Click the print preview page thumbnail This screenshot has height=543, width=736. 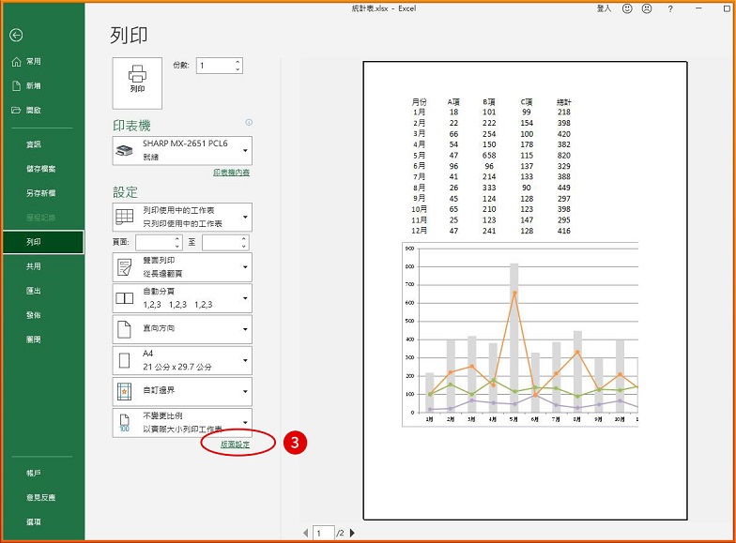(x=526, y=291)
